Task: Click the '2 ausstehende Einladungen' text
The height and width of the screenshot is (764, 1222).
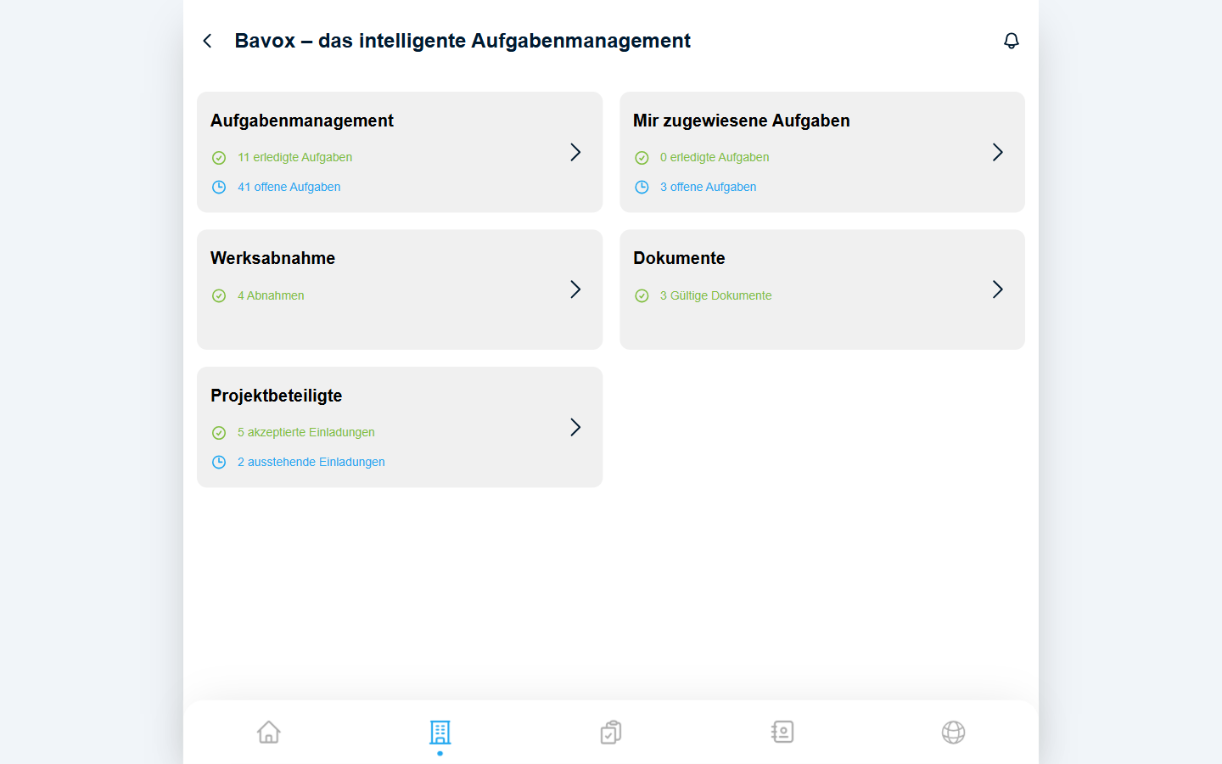Action: pos(311,462)
